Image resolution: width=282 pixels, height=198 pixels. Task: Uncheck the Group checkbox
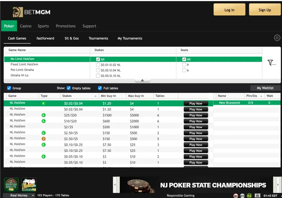9,88
